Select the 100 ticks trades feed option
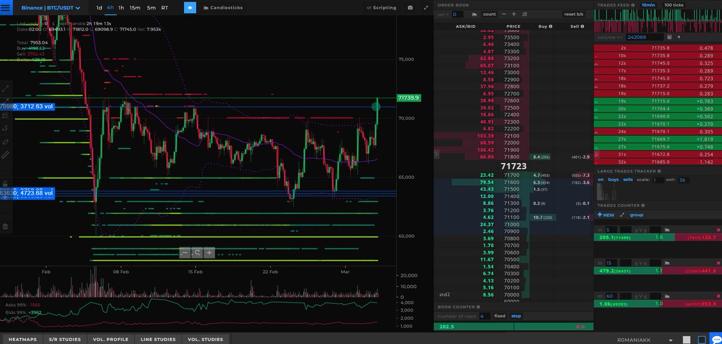Image resolution: width=722 pixels, height=344 pixels. (x=674, y=5)
